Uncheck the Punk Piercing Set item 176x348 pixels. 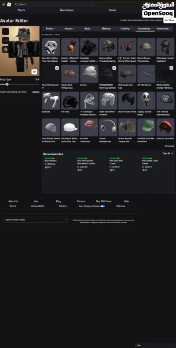coord(57,68)
